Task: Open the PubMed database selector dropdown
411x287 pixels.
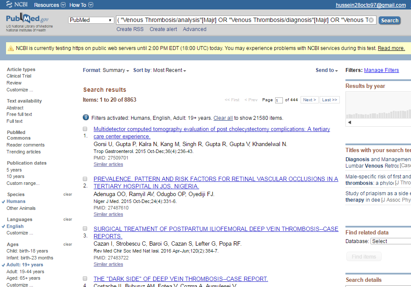Action: tap(91, 20)
